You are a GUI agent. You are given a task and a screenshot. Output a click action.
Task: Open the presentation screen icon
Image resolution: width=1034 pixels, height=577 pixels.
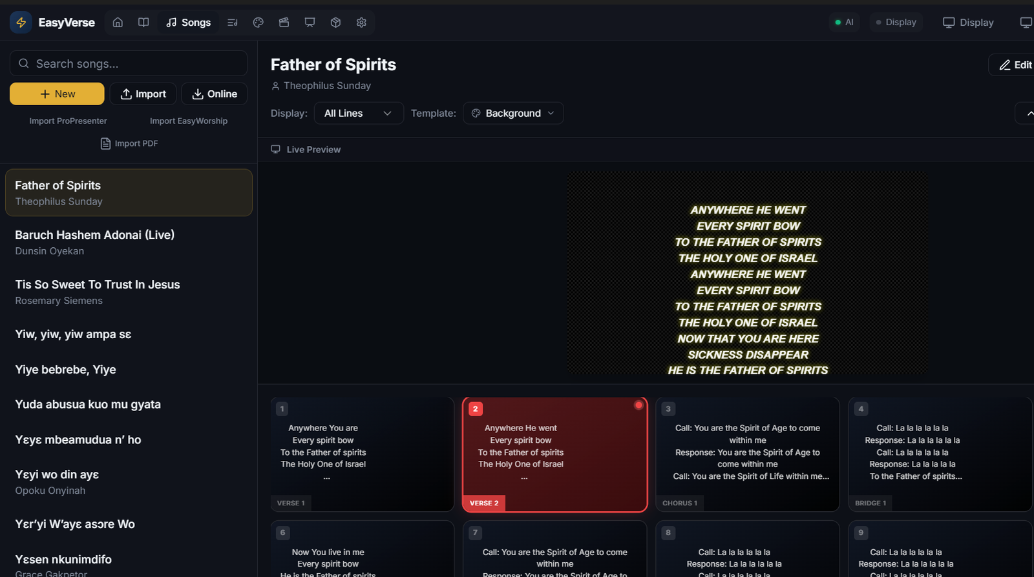(310, 23)
